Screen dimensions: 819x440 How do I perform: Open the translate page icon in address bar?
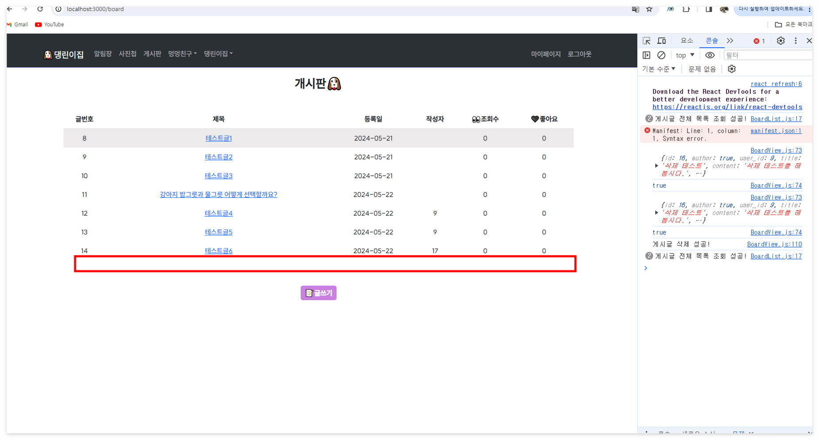635,9
